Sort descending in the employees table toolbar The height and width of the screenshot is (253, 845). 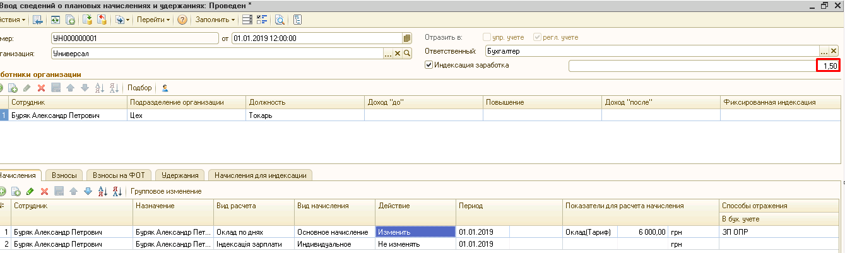[x=114, y=88]
